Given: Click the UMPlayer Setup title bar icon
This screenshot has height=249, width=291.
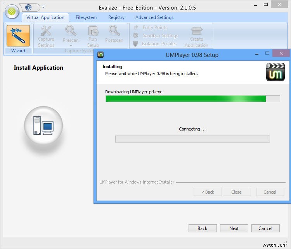Looking at the screenshot, I should 100,55.
